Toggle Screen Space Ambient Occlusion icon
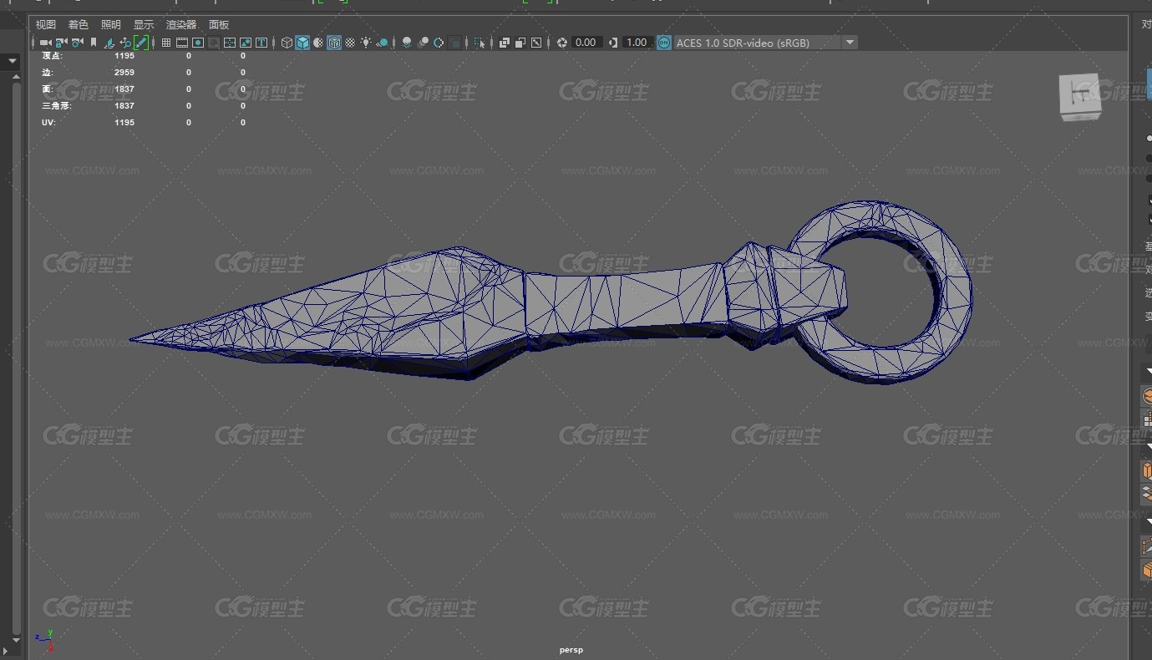1152x660 pixels. pos(407,43)
